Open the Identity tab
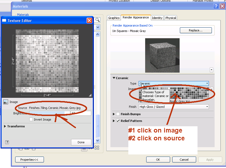Viewport: 226px width, 168px height. click(x=157, y=18)
